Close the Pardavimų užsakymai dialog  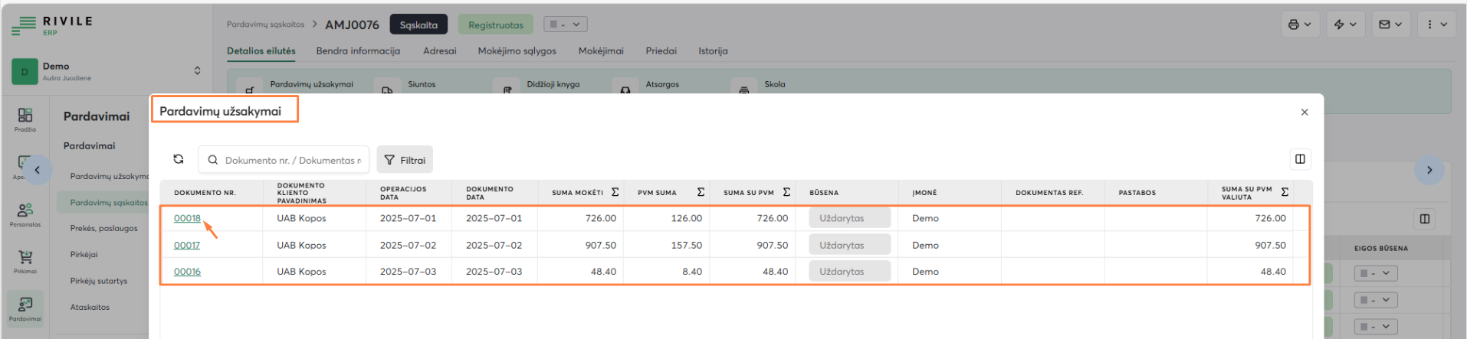point(1304,112)
